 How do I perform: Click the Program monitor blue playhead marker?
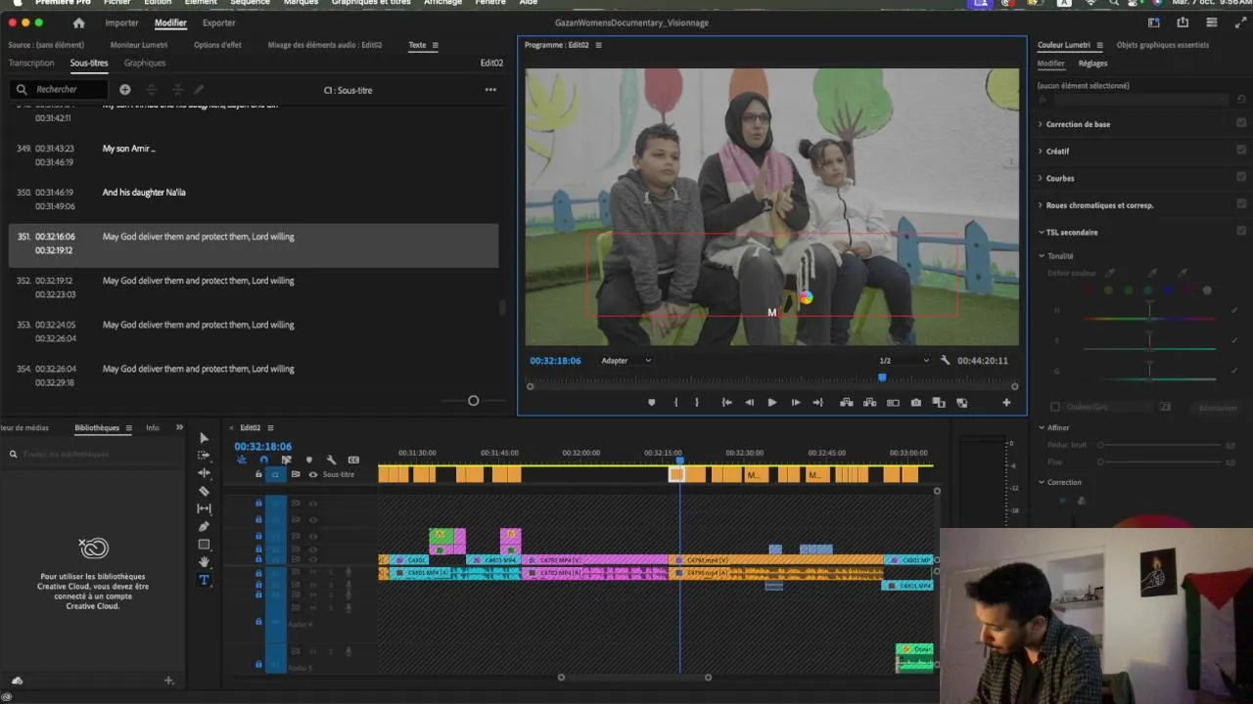click(x=882, y=377)
